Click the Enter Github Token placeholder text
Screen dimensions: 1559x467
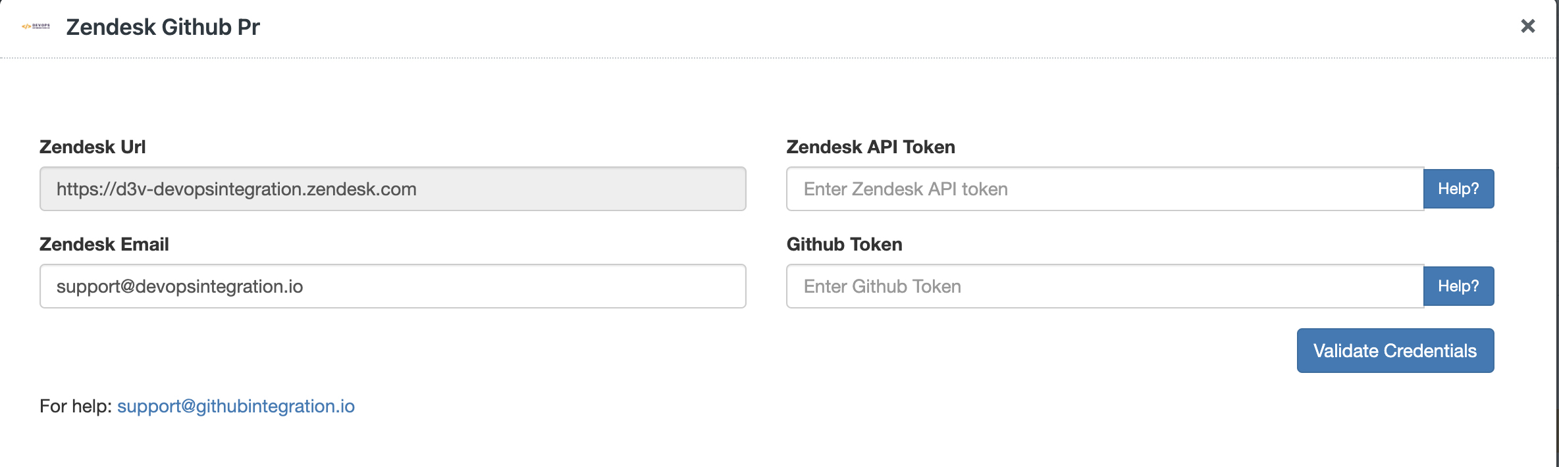[x=882, y=286]
